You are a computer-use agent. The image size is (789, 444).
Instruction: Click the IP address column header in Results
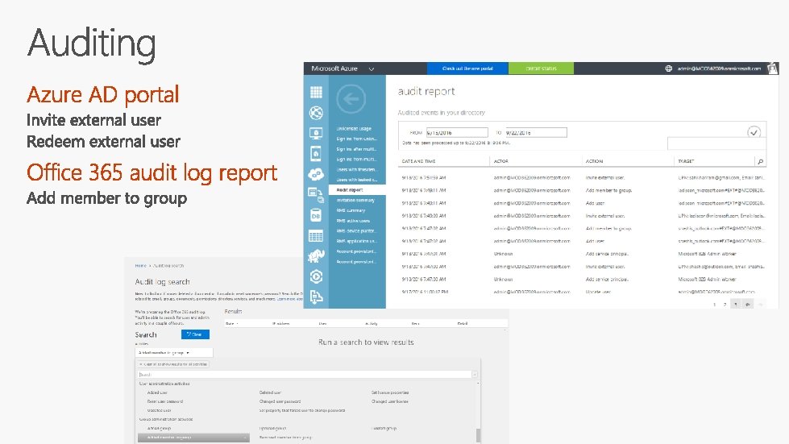[280, 323]
